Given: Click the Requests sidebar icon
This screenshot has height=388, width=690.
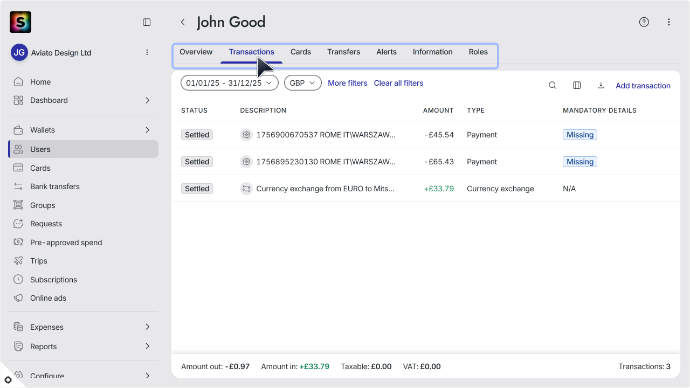Looking at the screenshot, I should pyautogui.click(x=18, y=224).
